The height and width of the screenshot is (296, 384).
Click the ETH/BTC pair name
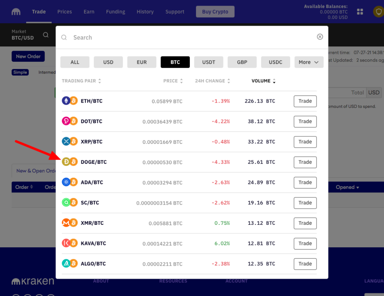[91, 101]
